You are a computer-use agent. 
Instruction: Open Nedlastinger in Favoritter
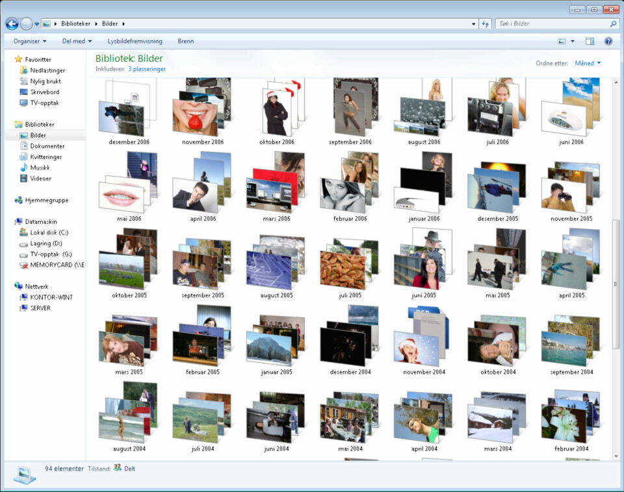point(47,70)
